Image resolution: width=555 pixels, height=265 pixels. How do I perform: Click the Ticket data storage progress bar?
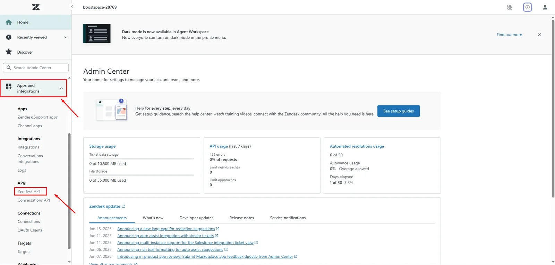click(142, 159)
